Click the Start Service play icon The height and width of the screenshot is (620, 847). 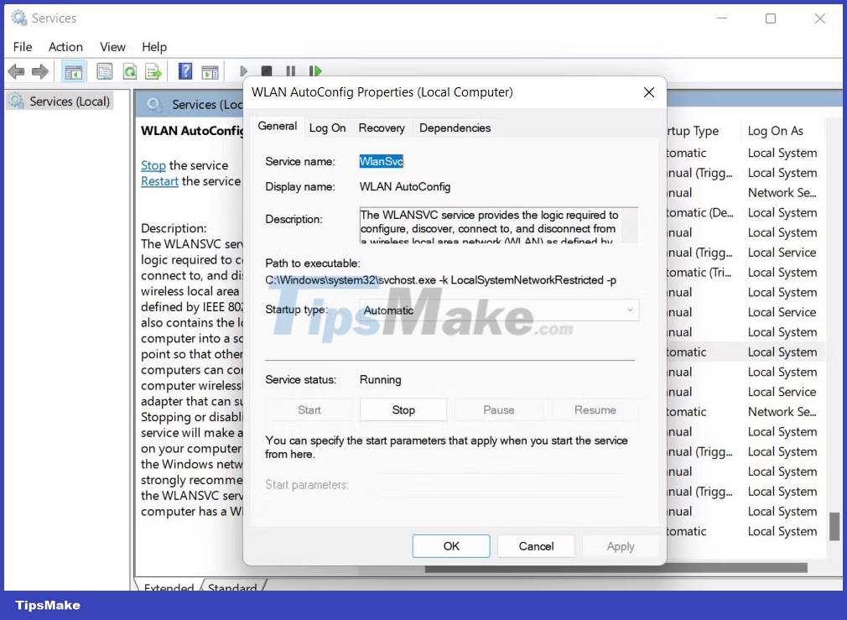pos(243,70)
